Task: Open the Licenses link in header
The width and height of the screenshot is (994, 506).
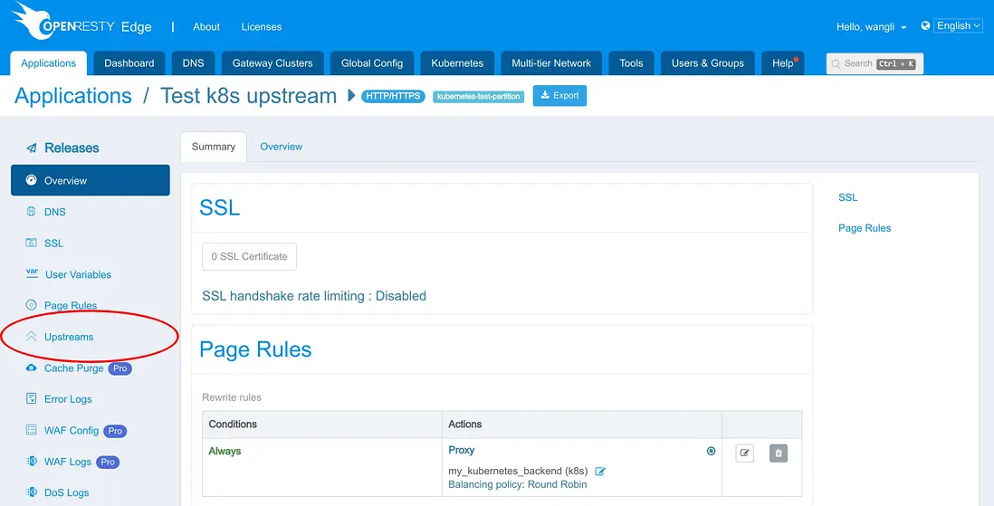Action: pyautogui.click(x=262, y=26)
